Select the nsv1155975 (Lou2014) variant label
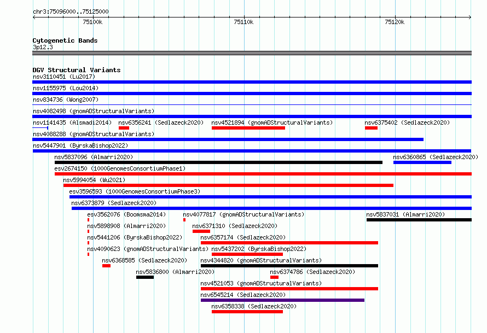This screenshot has height=333, width=487. 66,88
